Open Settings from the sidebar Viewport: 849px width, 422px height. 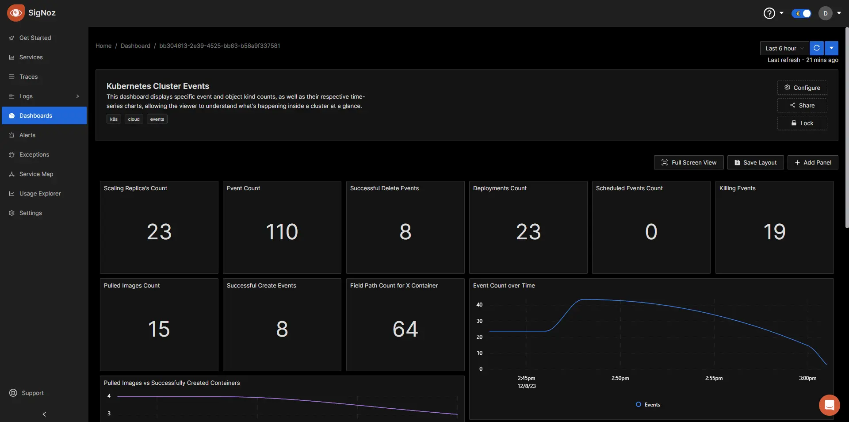pos(44,213)
